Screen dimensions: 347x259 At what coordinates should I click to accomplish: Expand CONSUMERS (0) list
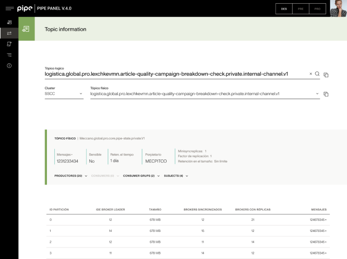tap(105, 176)
